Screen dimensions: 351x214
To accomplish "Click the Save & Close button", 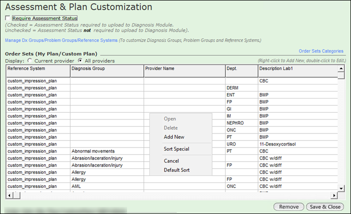I will [325, 207].
